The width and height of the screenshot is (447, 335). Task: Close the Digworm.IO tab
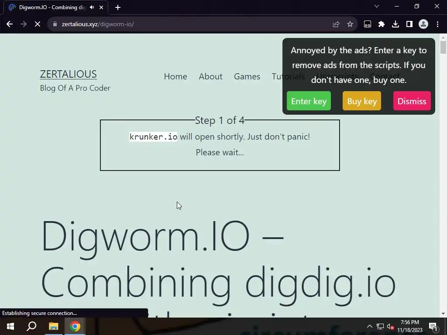pyautogui.click(x=101, y=7)
